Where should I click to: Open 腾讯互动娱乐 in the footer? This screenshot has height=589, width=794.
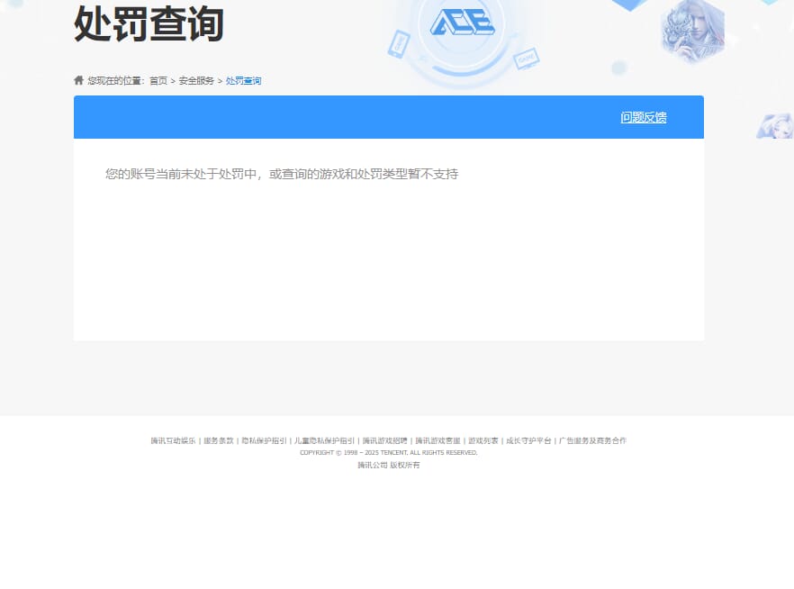pyautogui.click(x=171, y=440)
